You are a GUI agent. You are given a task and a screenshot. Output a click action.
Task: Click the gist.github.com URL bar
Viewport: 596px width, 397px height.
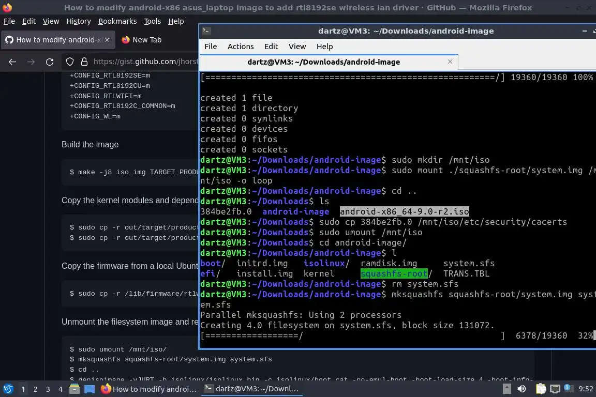click(x=145, y=62)
